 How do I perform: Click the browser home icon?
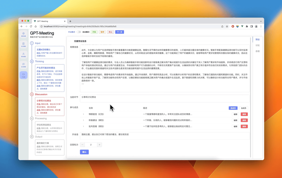pyautogui.click(x=36, y=26)
